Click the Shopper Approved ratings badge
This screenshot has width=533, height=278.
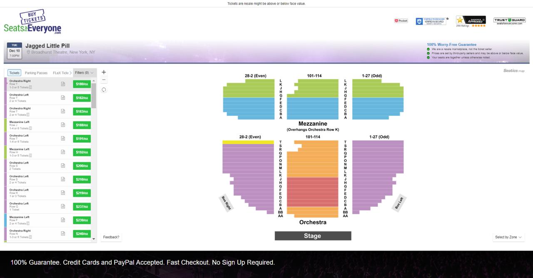pyautogui.click(x=471, y=21)
